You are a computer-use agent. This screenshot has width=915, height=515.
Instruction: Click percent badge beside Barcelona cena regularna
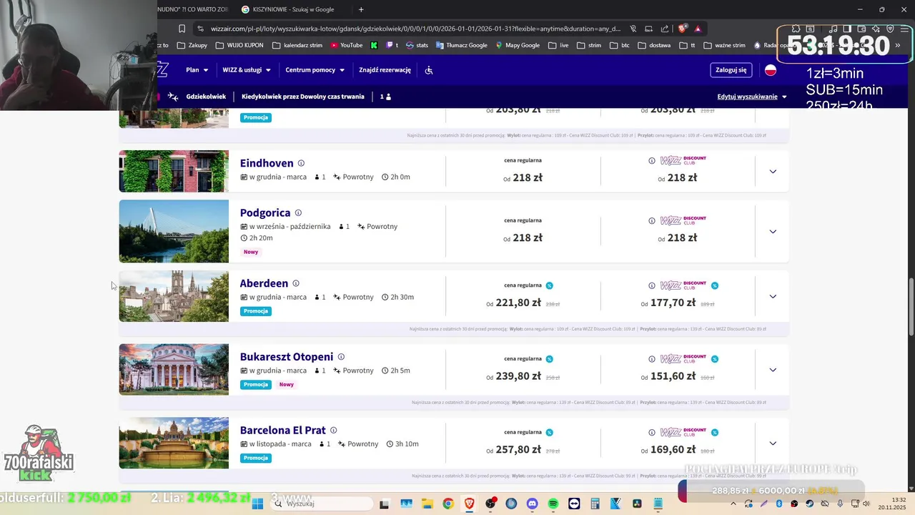(549, 432)
